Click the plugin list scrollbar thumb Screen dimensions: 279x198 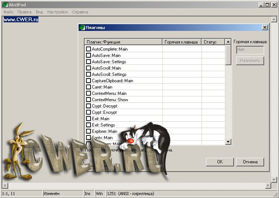pos(228,55)
